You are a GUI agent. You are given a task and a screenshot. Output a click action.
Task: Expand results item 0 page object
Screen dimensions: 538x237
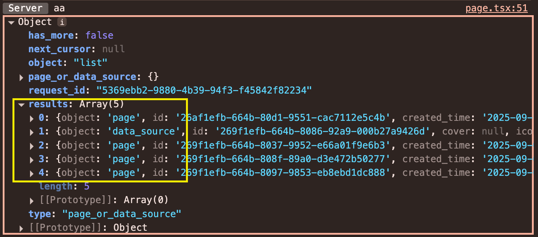[32, 118]
